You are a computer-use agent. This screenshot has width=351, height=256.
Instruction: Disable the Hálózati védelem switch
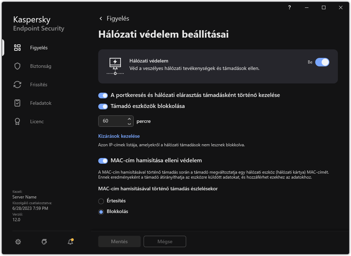(322, 62)
